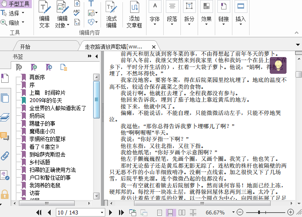Click the go to bookmark destination icon
Viewport: 302px width, 217px height.
[49, 67]
